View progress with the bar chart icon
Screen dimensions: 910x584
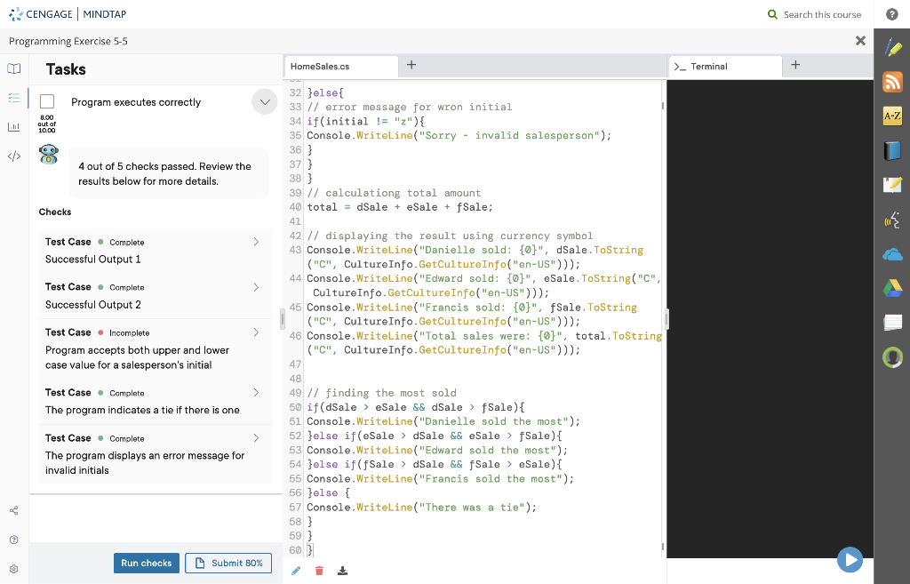(x=13, y=127)
